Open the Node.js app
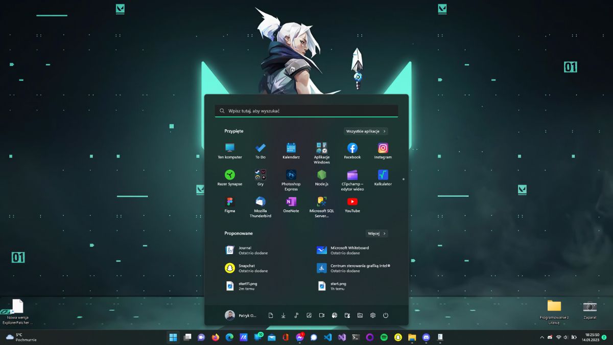This screenshot has width=613, height=345. coord(322,178)
